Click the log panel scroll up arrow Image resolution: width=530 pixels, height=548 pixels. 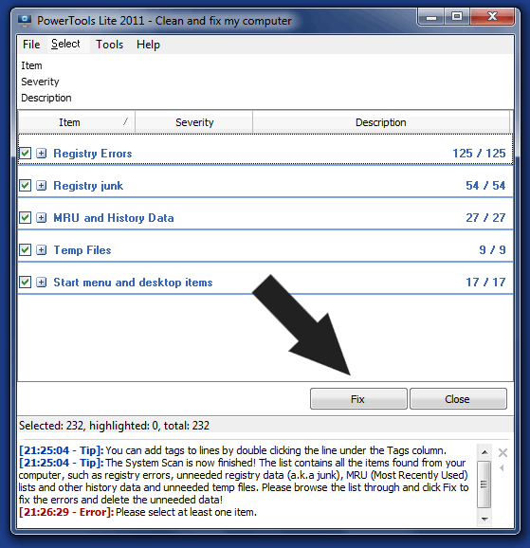point(484,452)
